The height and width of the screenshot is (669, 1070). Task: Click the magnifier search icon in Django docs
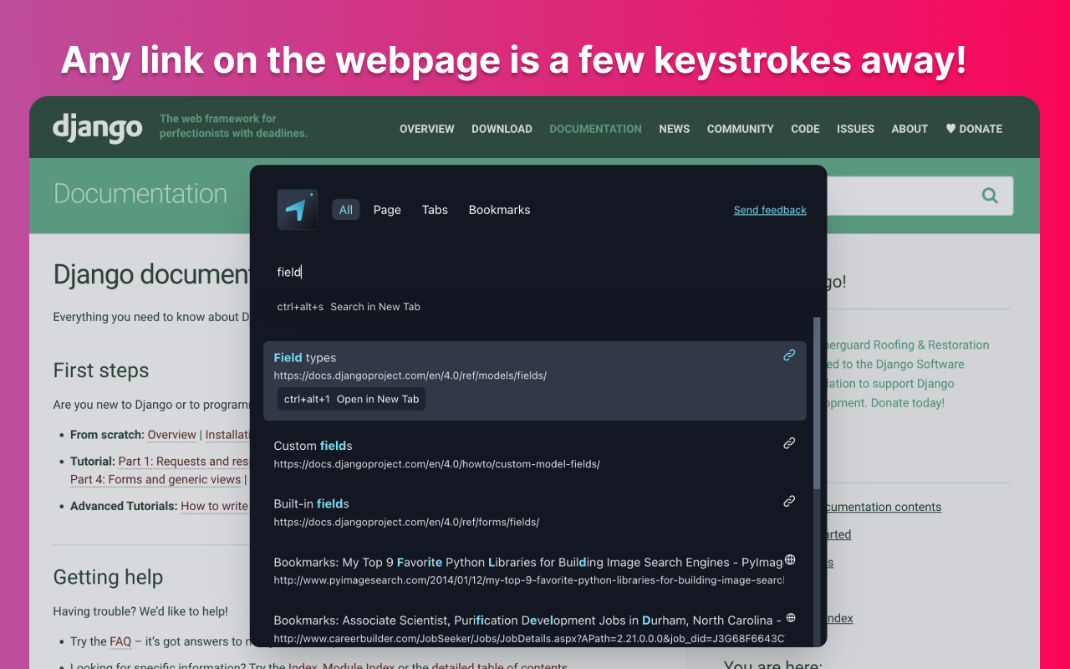(990, 196)
